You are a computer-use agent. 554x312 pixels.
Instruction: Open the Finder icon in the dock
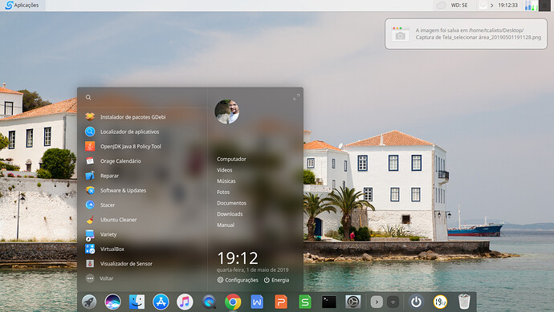[136, 302]
